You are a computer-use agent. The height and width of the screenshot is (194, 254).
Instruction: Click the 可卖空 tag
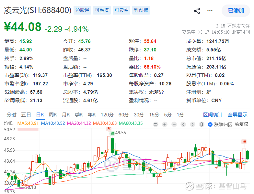(121, 10)
